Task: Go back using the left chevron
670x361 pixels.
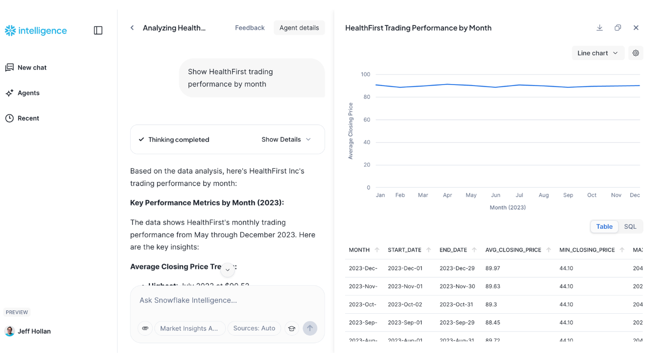Action: 132,28
